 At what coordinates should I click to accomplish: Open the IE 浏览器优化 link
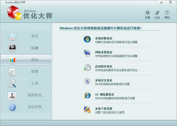pyautogui.click(x=104, y=94)
